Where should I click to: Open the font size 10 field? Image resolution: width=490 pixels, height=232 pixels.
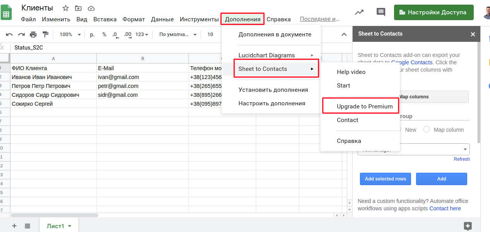tap(210, 34)
